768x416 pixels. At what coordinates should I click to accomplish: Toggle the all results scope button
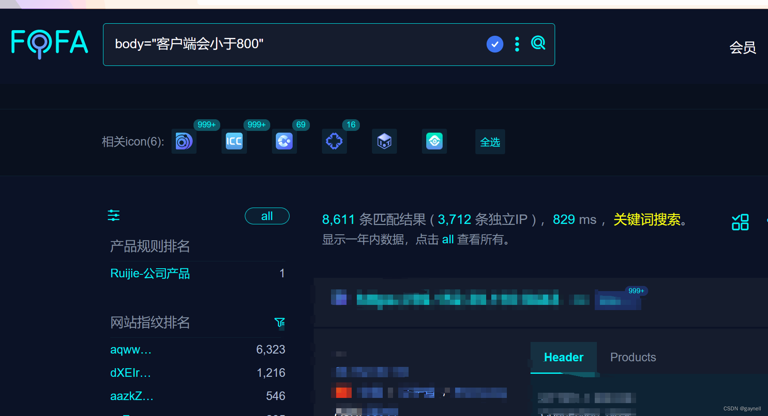pos(267,216)
